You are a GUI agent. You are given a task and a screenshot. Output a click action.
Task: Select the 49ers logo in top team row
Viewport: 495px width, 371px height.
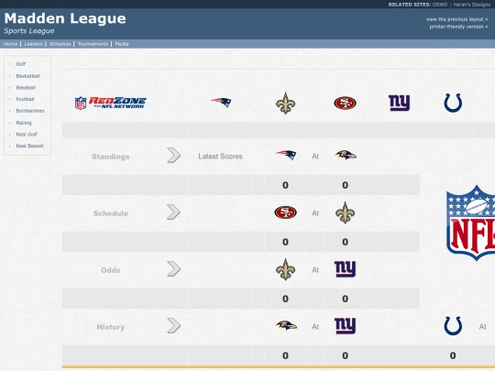(345, 103)
